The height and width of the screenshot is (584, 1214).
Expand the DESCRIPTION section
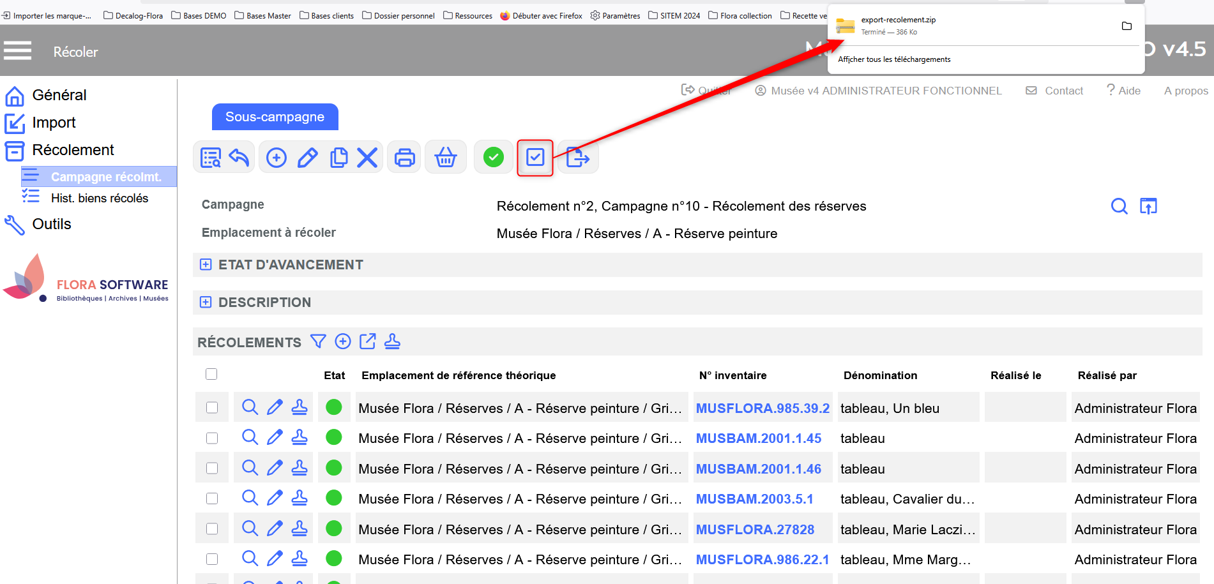tap(206, 302)
